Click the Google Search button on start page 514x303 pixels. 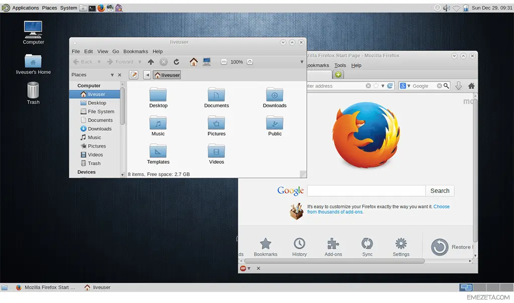coord(440,191)
